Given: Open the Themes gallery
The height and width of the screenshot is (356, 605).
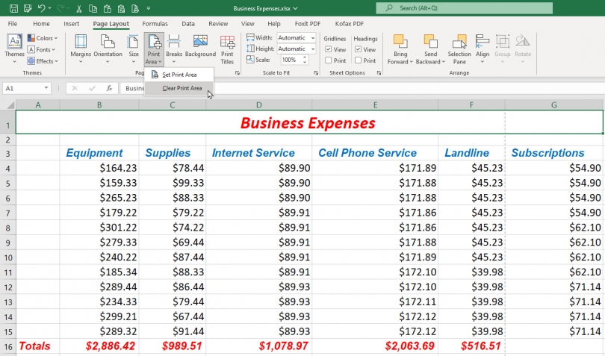Looking at the screenshot, I should pyautogui.click(x=14, y=49).
